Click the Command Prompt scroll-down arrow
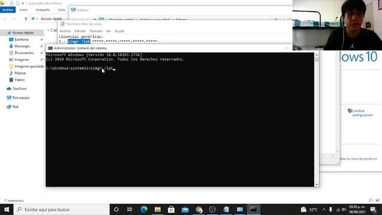This screenshot has width=382, height=215. point(316,185)
